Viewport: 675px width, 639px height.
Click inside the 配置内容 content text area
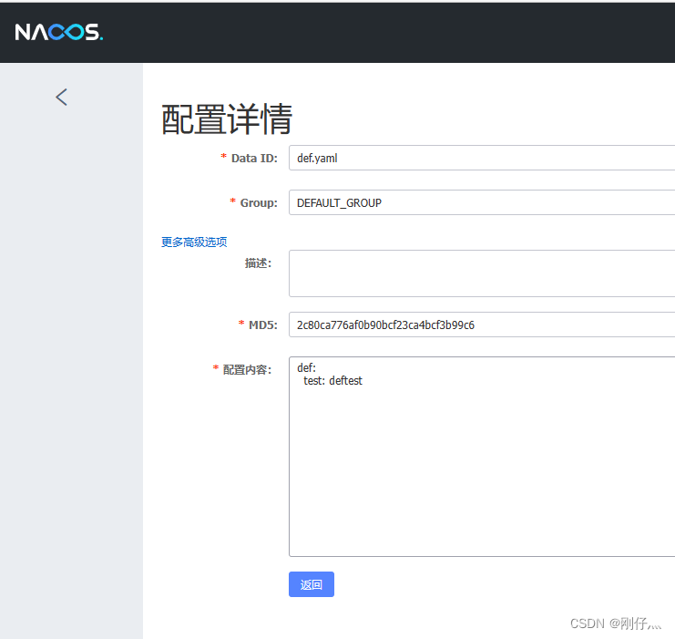tap(482, 457)
